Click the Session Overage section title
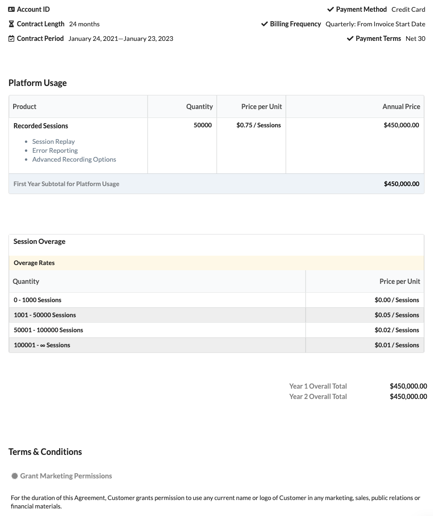This screenshot has height=516, width=433. pos(39,242)
